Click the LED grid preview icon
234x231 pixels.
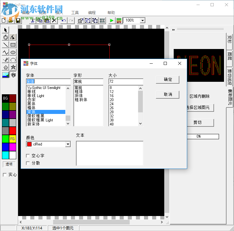119,20
